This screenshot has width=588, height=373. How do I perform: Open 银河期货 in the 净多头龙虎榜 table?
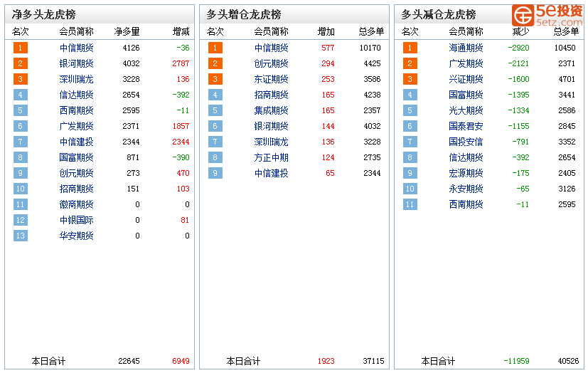(x=77, y=64)
